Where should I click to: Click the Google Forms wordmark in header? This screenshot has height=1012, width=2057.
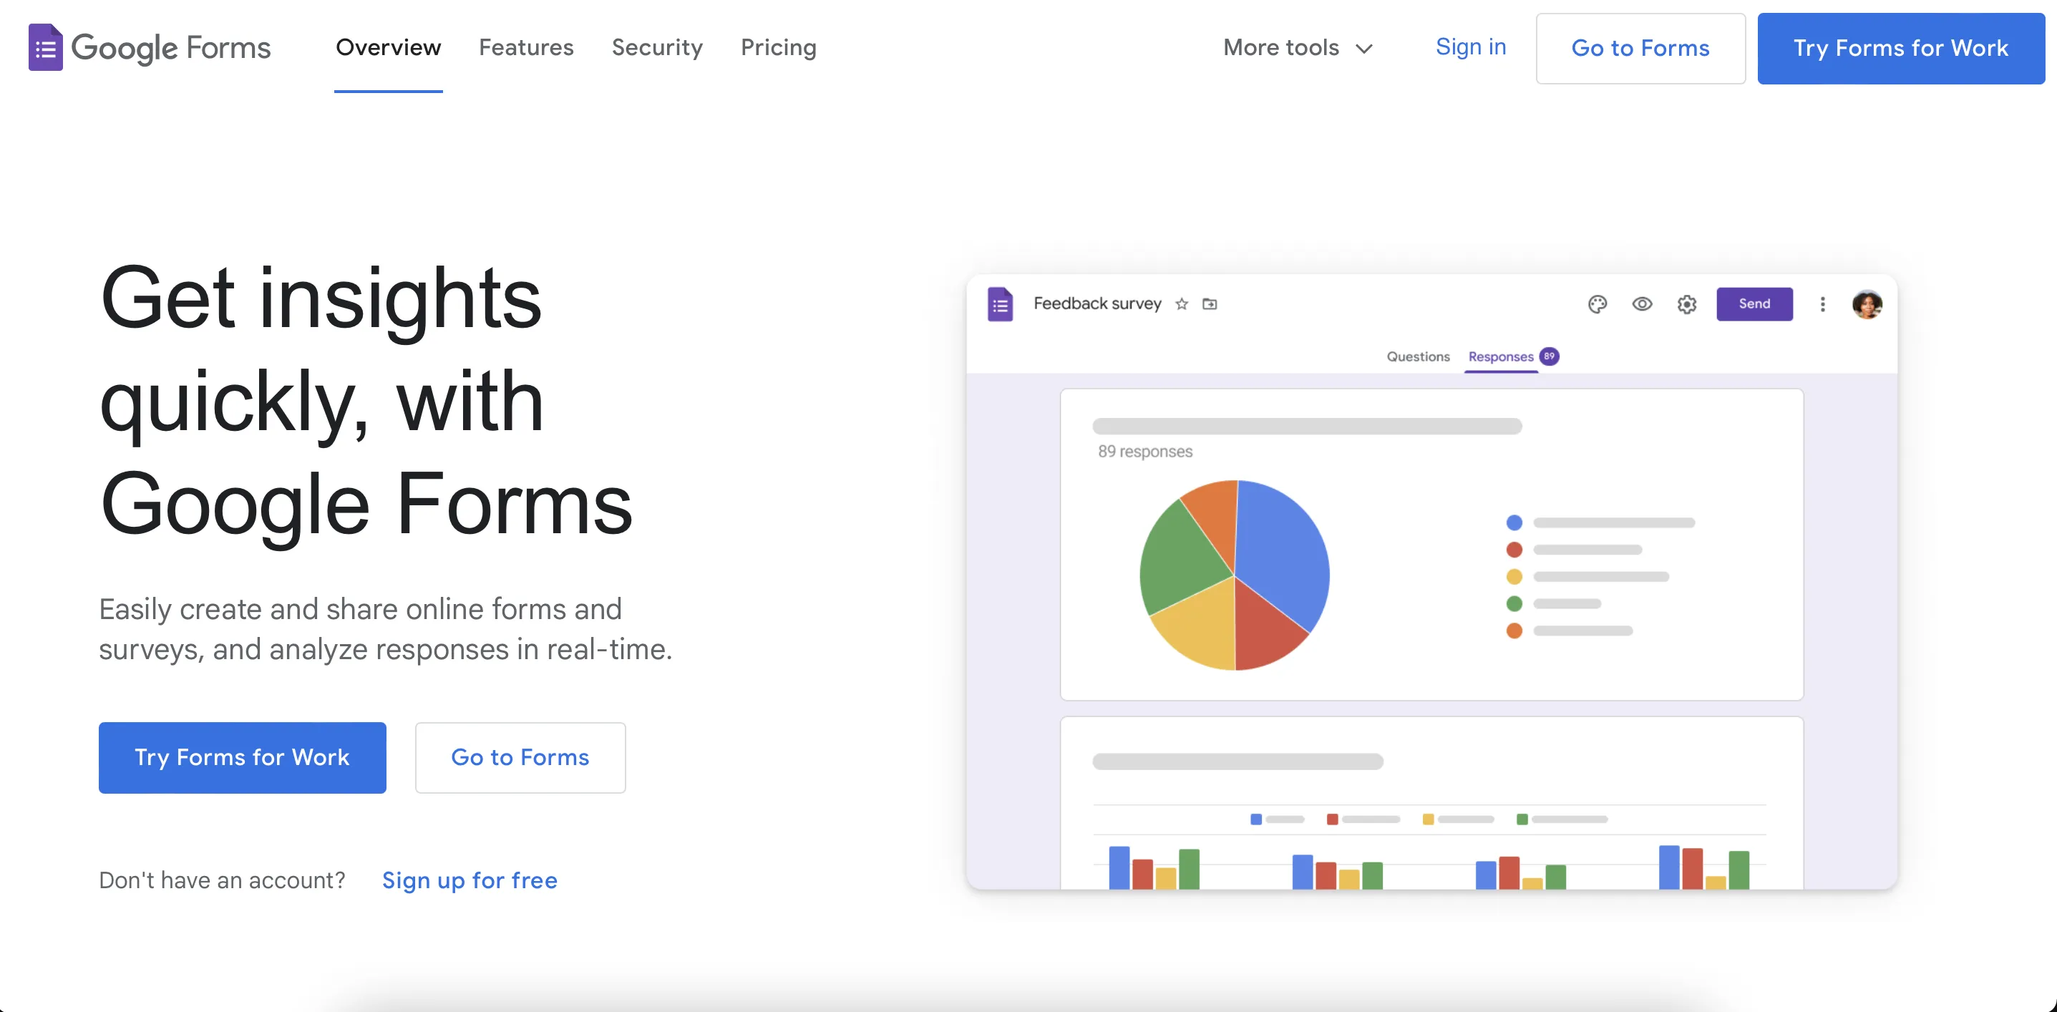[171, 48]
